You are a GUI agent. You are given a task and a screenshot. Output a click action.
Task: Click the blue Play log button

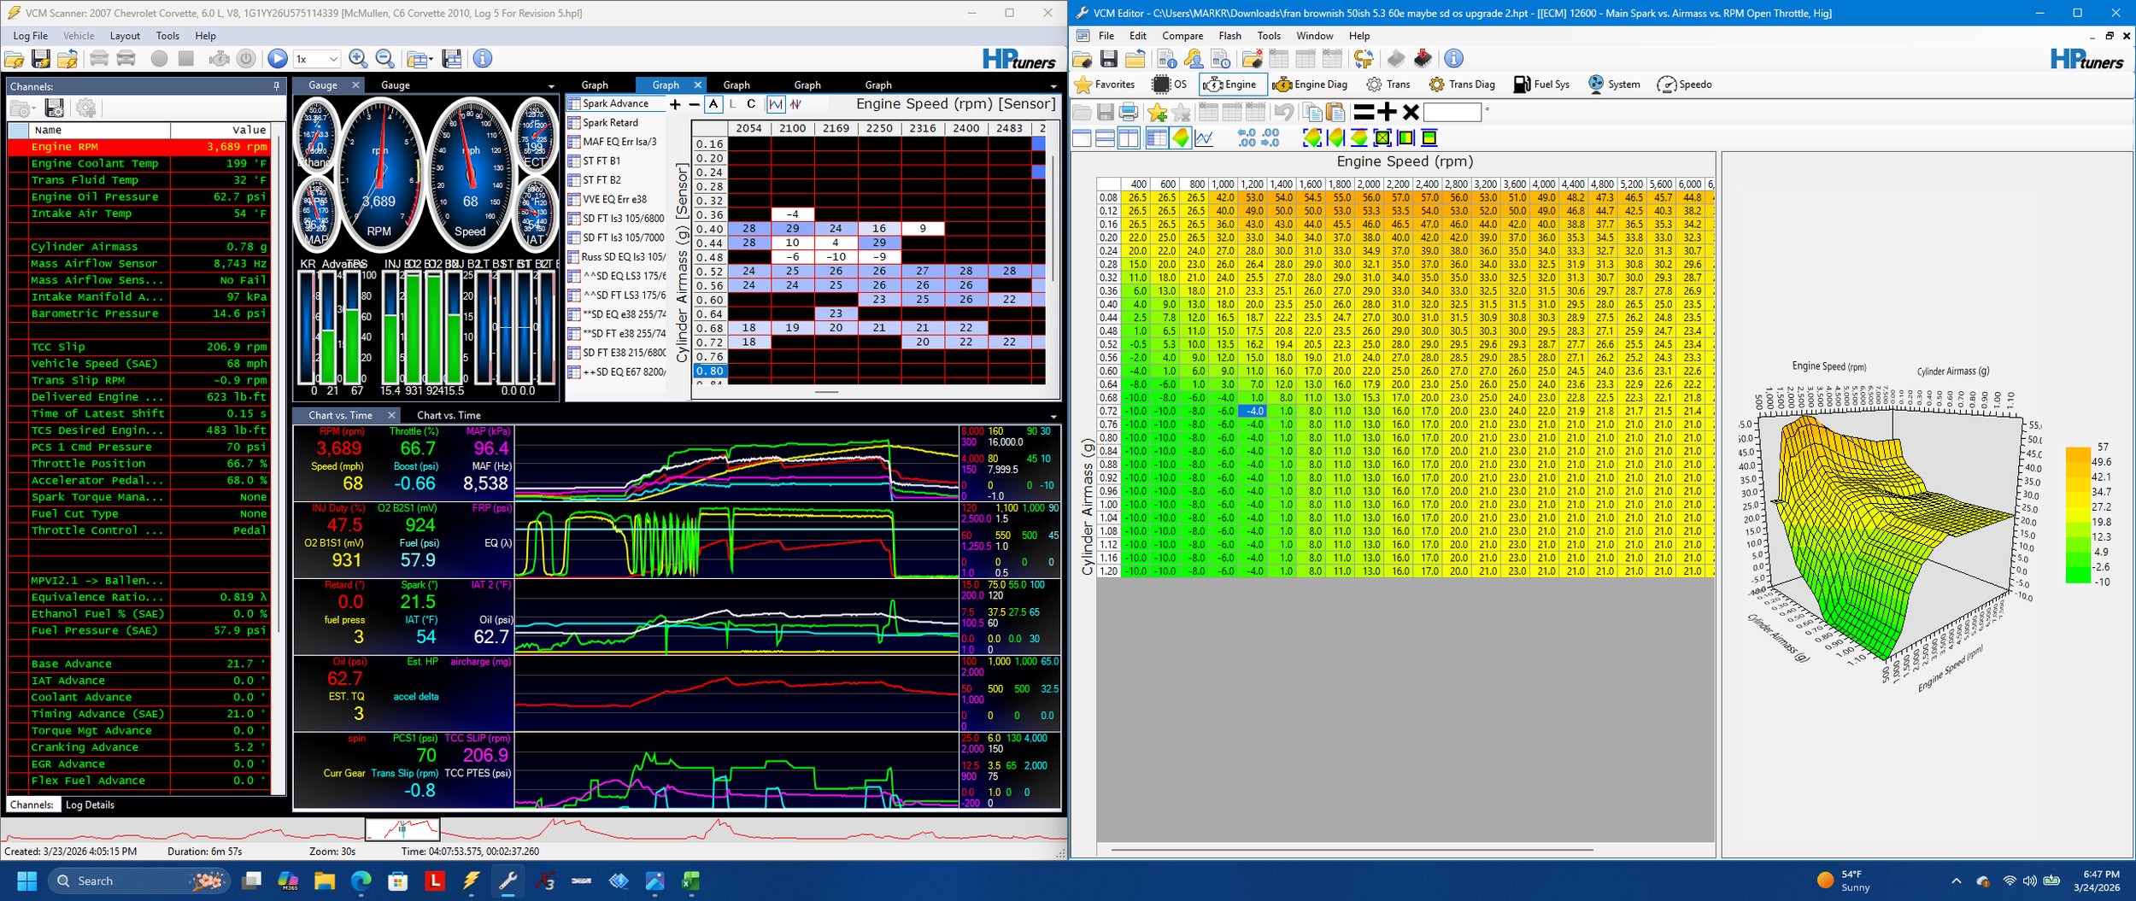coord(278,58)
